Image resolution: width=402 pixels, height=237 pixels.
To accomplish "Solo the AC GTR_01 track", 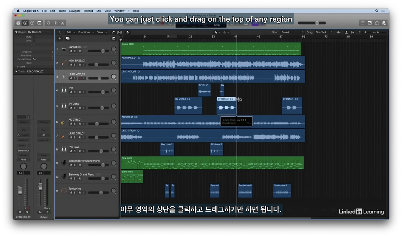I will coord(75,124).
